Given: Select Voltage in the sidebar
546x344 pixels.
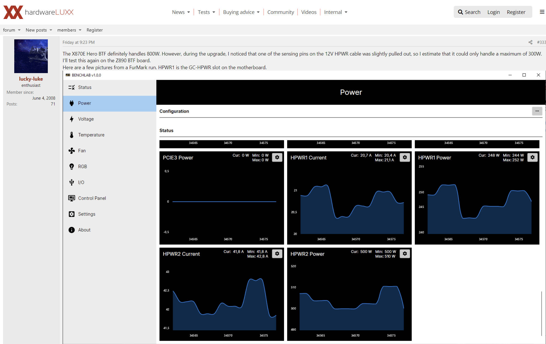Looking at the screenshot, I should 86,119.
